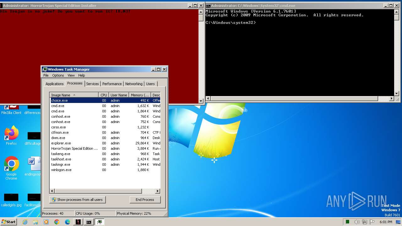
Task: Click HorrorTrojan window scroll-up arrow
Action: (x=201, y=12)
